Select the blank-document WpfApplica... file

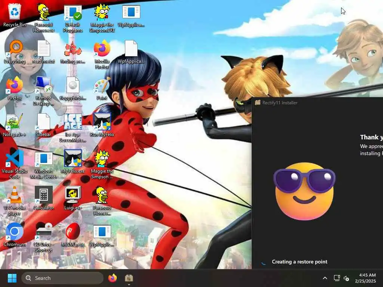(131, 52)
